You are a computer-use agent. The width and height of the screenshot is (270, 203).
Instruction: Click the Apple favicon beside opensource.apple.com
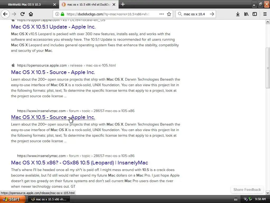tap(13, 65)
